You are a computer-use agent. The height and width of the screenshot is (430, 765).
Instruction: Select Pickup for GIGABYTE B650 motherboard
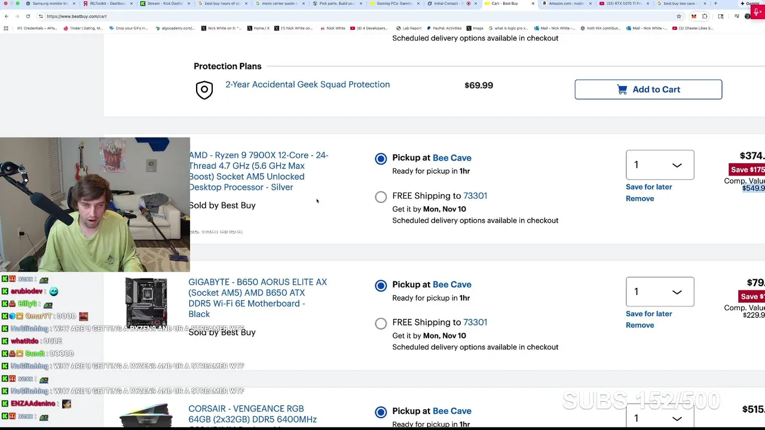coord(381,285)
